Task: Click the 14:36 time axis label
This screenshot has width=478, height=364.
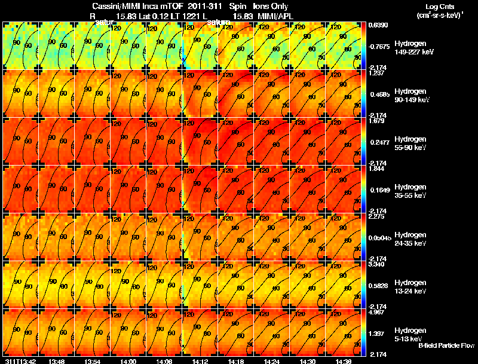Action: 343,361
